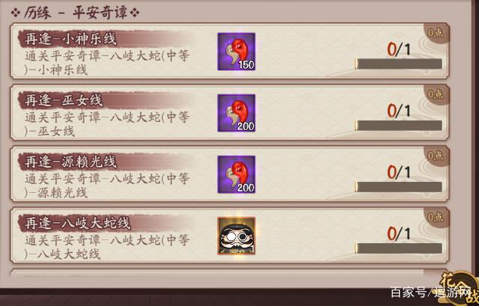Image resolution: width=479 pixels, height=306 pixels.
Task: Open the 再逢-小神乐线 quest title
Action: (70, 39)
